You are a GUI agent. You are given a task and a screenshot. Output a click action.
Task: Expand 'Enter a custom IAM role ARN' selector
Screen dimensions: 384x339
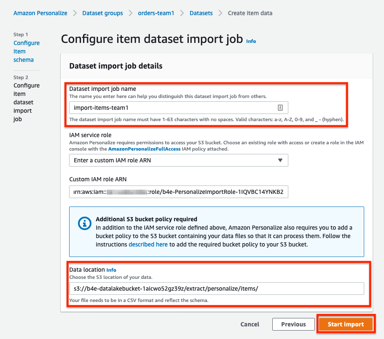[x=179, y=160]
